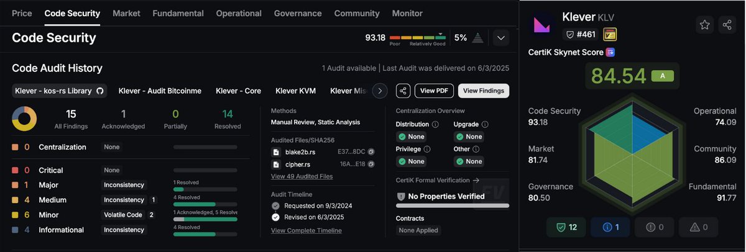The image size is (746, 252).
Task: Select the Klever - Audit Bitcoinme audit
Action: pos(160,91)
